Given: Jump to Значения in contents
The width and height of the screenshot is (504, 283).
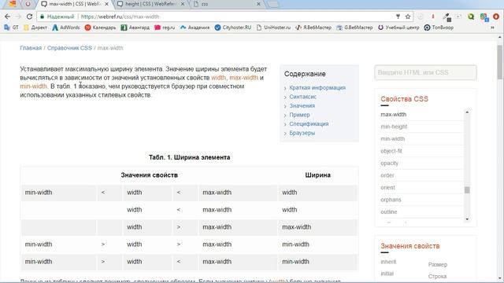Looking at the screenshot, I should point(302,105).
